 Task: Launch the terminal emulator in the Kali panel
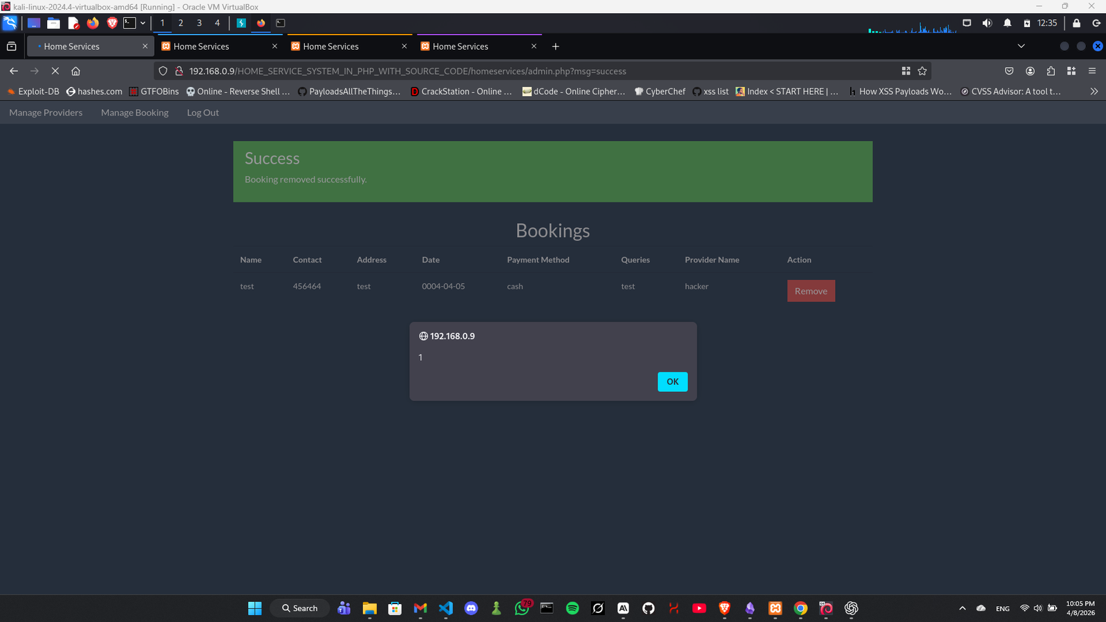[129, 23]
